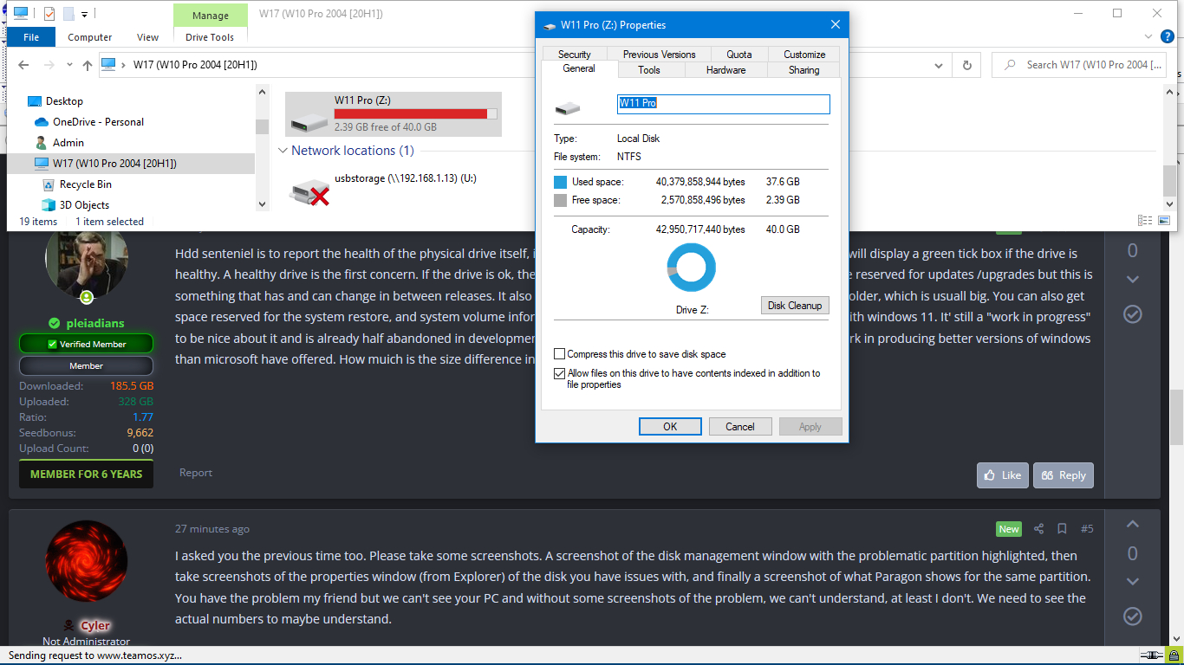Click the Explorer search box
Image resolution: width=1184 pixels, height=665 pixels.
coord(1079,65)
